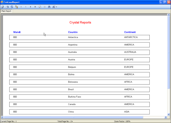Refresh the report with the toolbar icon

[x=12, y=7]
